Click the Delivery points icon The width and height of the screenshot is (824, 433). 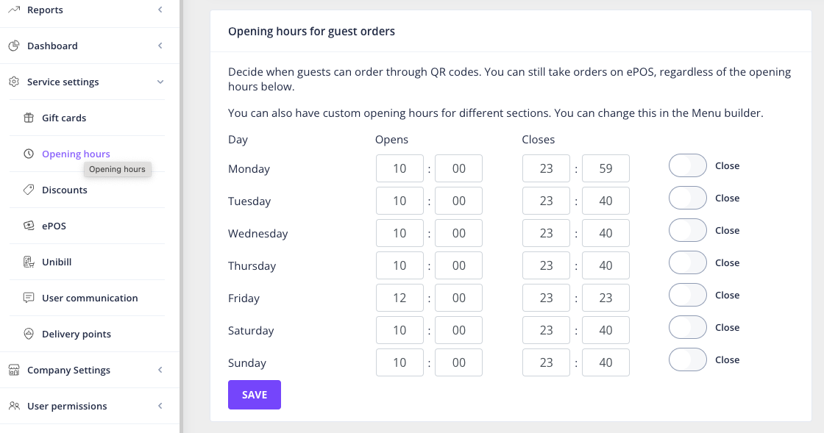[29, 334]
